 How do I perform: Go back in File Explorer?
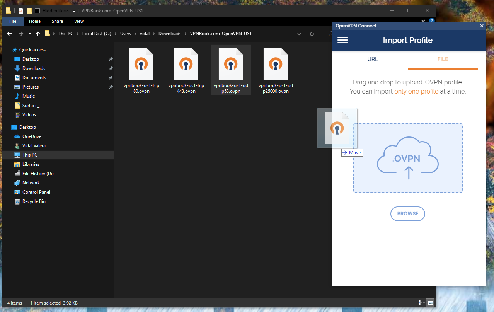pyautogui.click(x=9, y=34)
